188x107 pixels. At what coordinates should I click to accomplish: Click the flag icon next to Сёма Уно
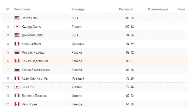pyautogui.click(x=17, y=87)
